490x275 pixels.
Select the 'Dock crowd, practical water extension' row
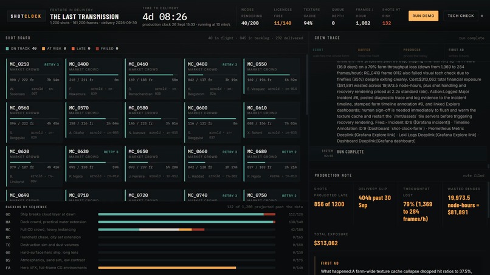coord(154,222)
